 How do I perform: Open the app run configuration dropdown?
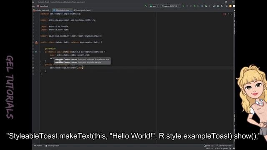click(x=154, y=6)
